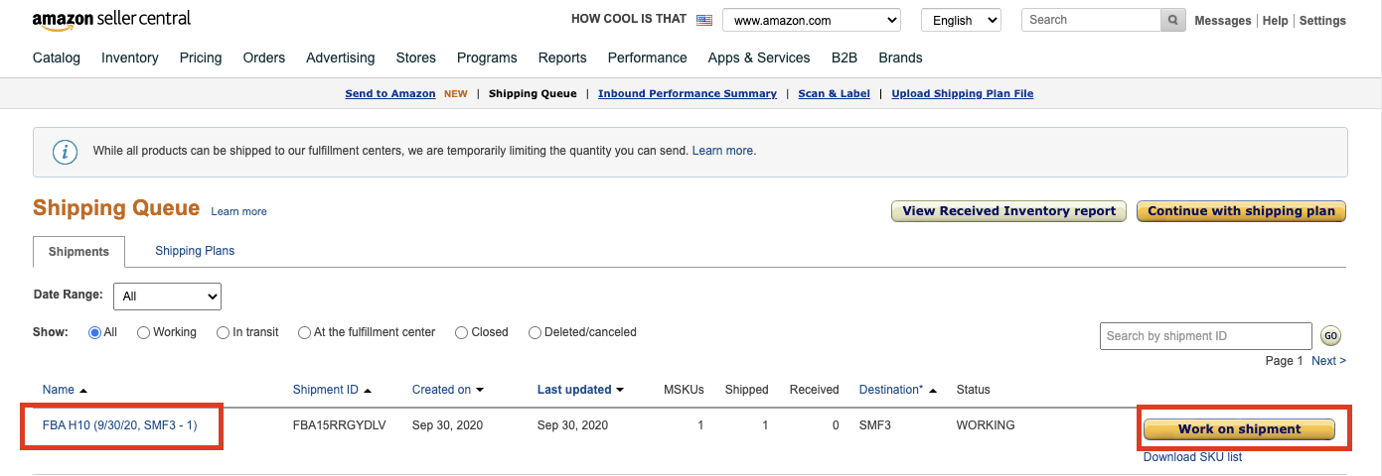Sort by Last updated column
Screen dimensions: 1382x476
[x=580, y=390]
